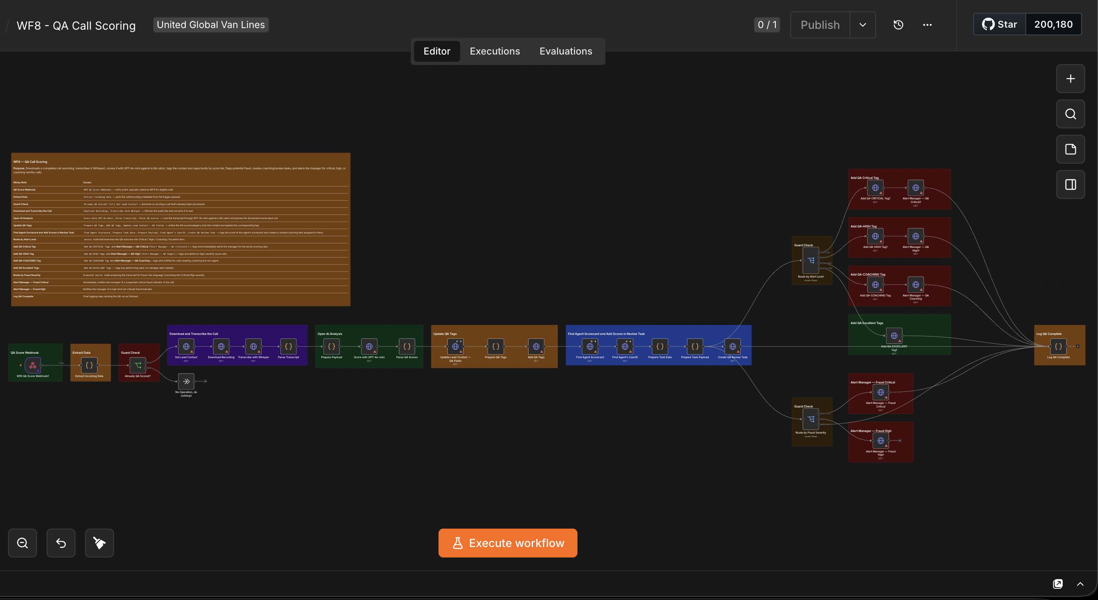
Task: Click the WF8 - QA Call Scoring title
Action: [76, 26]
